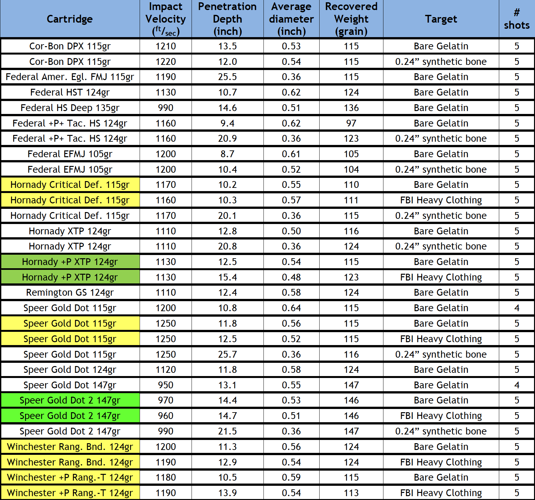This screenshot has height=500, width=535.
Task: Click recovered weight value 111
Action: (x=351, y=200)
